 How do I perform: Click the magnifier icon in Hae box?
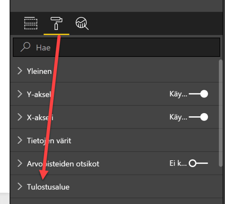click(x=25, y=47)
